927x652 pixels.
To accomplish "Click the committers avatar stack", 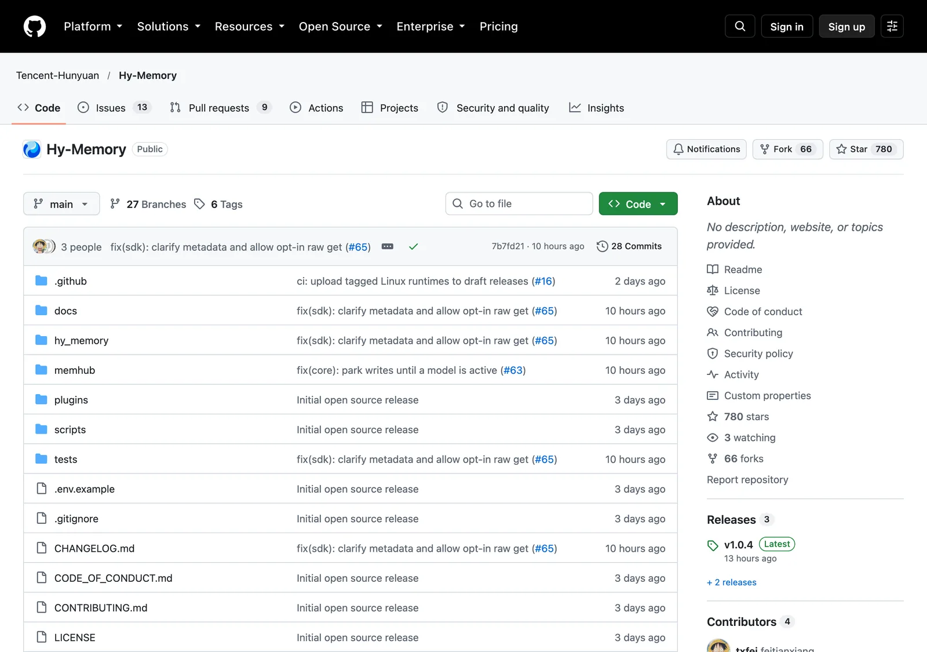I will (x=44, y=246).
